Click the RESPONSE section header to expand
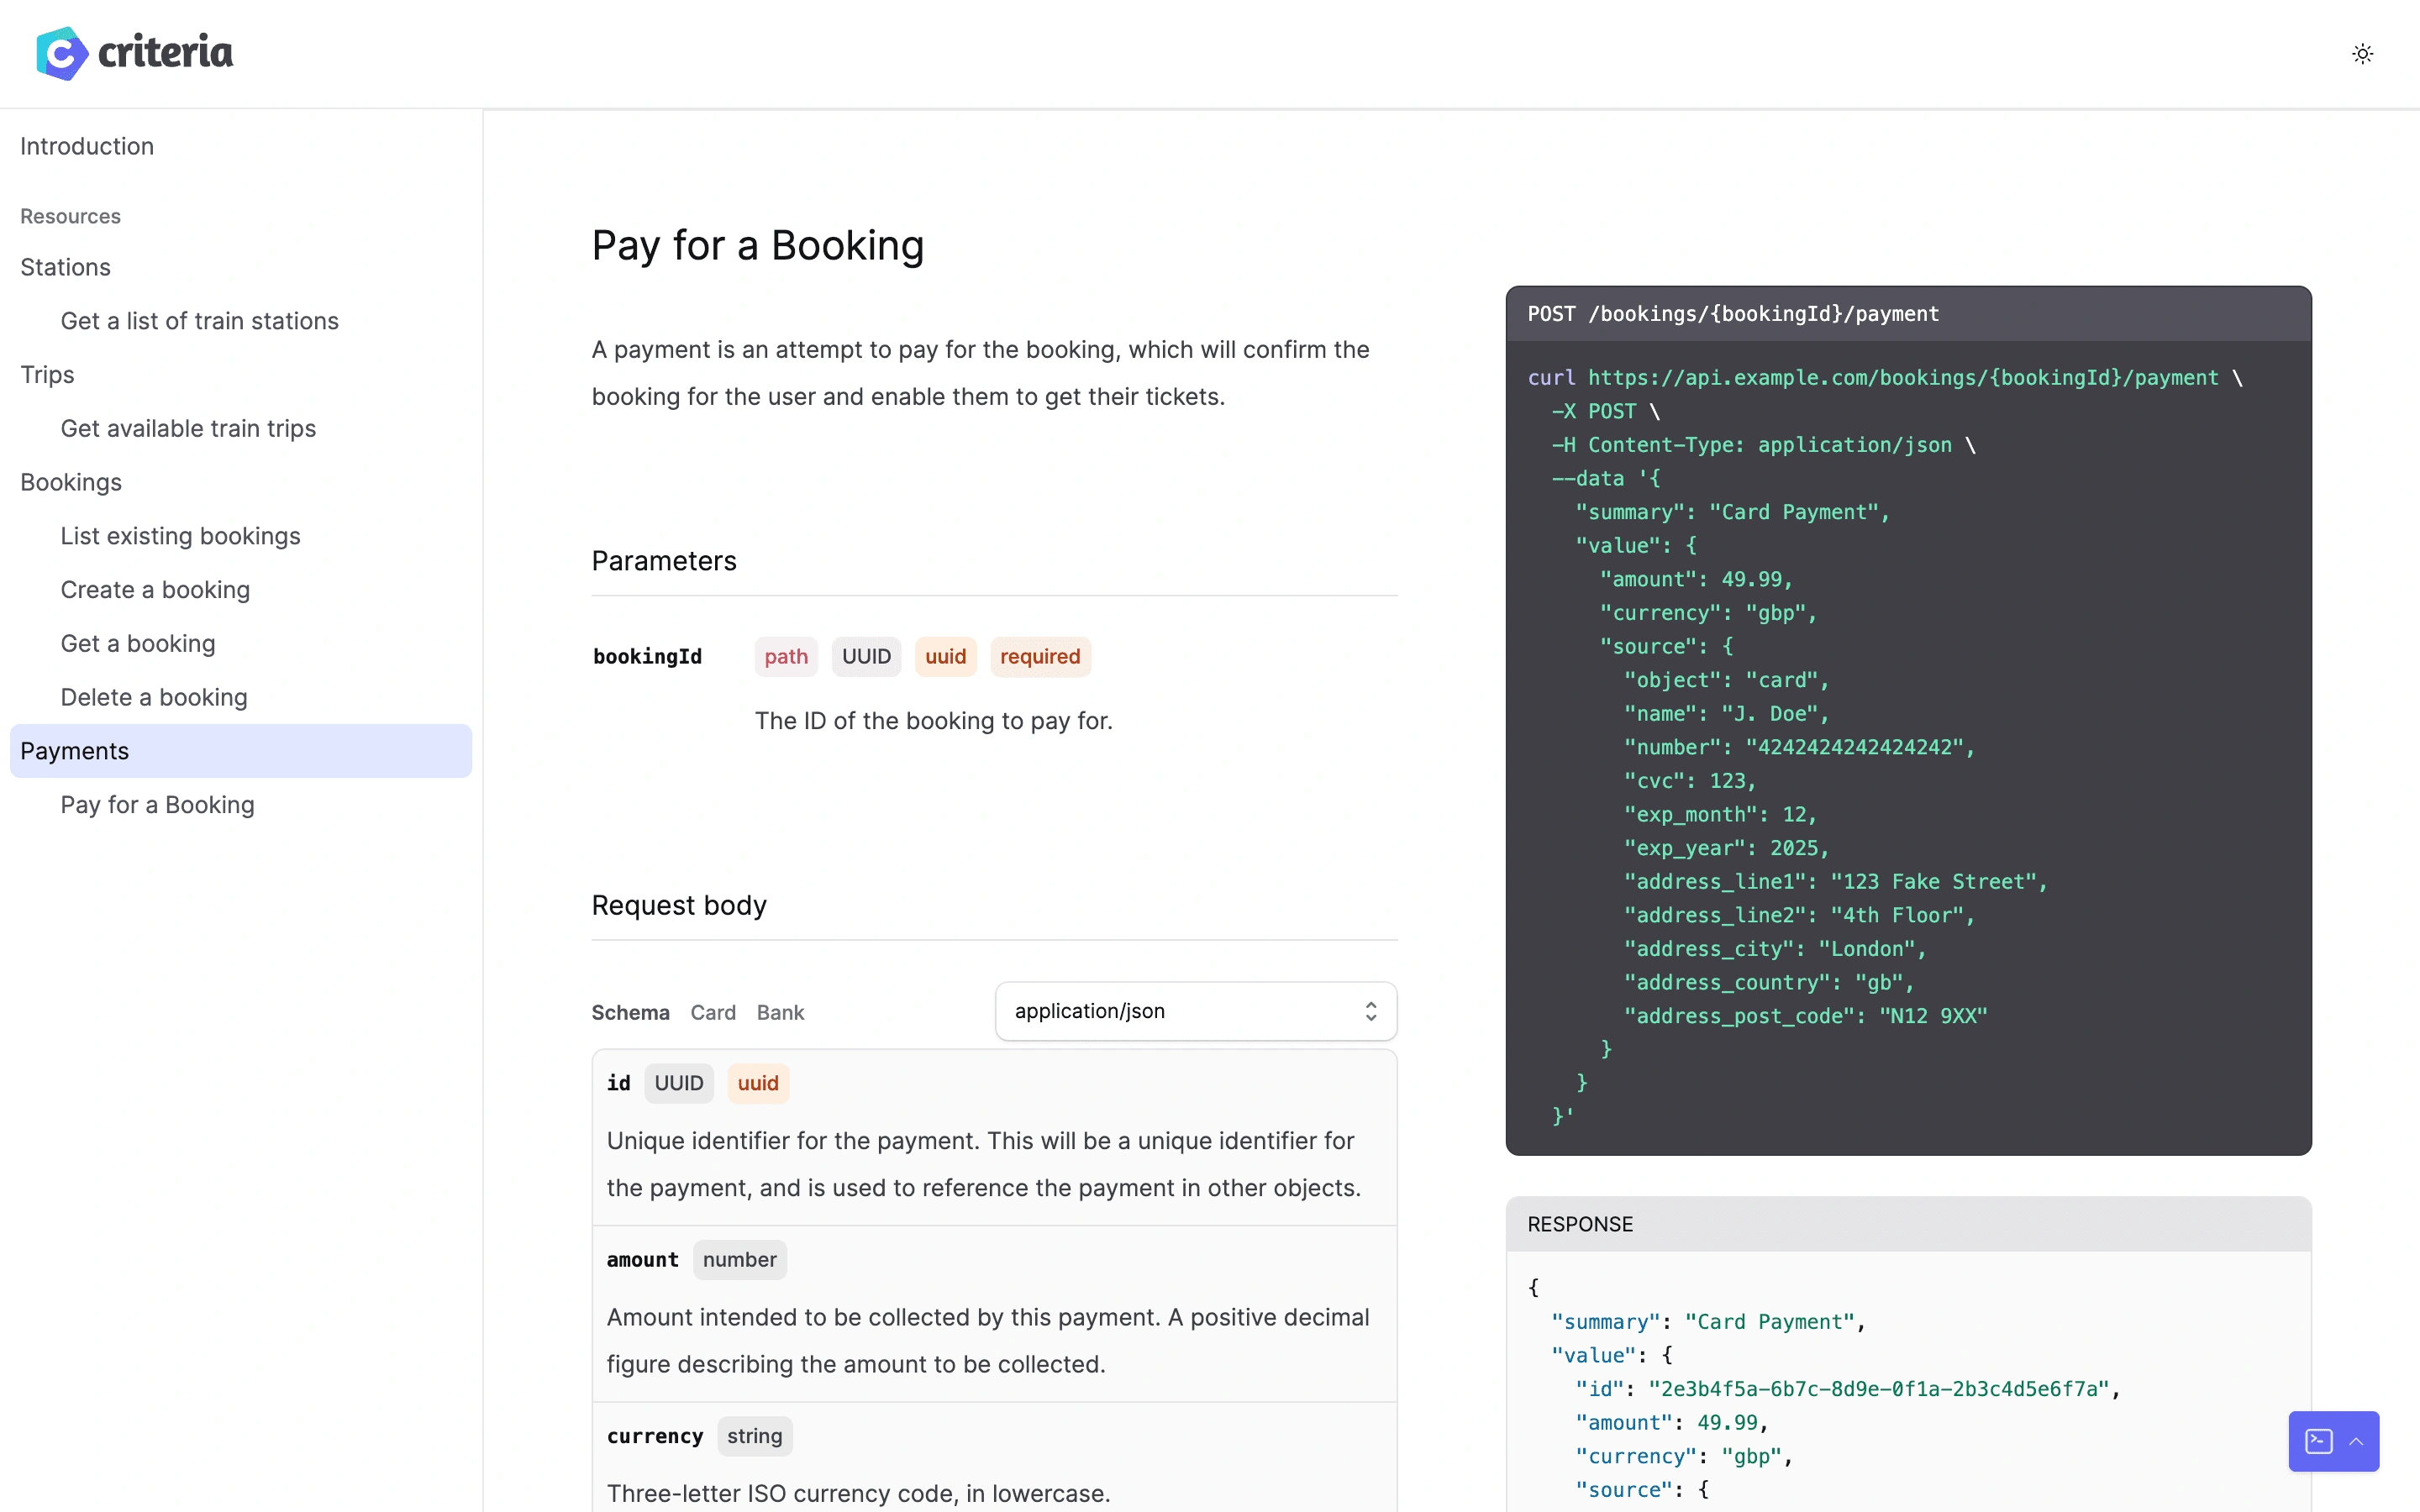Screen dimensions: 2420x1512 click(1579, 1223)
